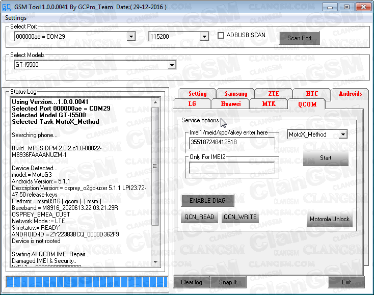Select the HTC tab

click(x=312, y=93)
